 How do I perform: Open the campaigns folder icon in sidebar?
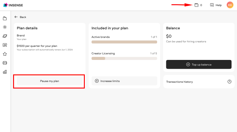5,18
